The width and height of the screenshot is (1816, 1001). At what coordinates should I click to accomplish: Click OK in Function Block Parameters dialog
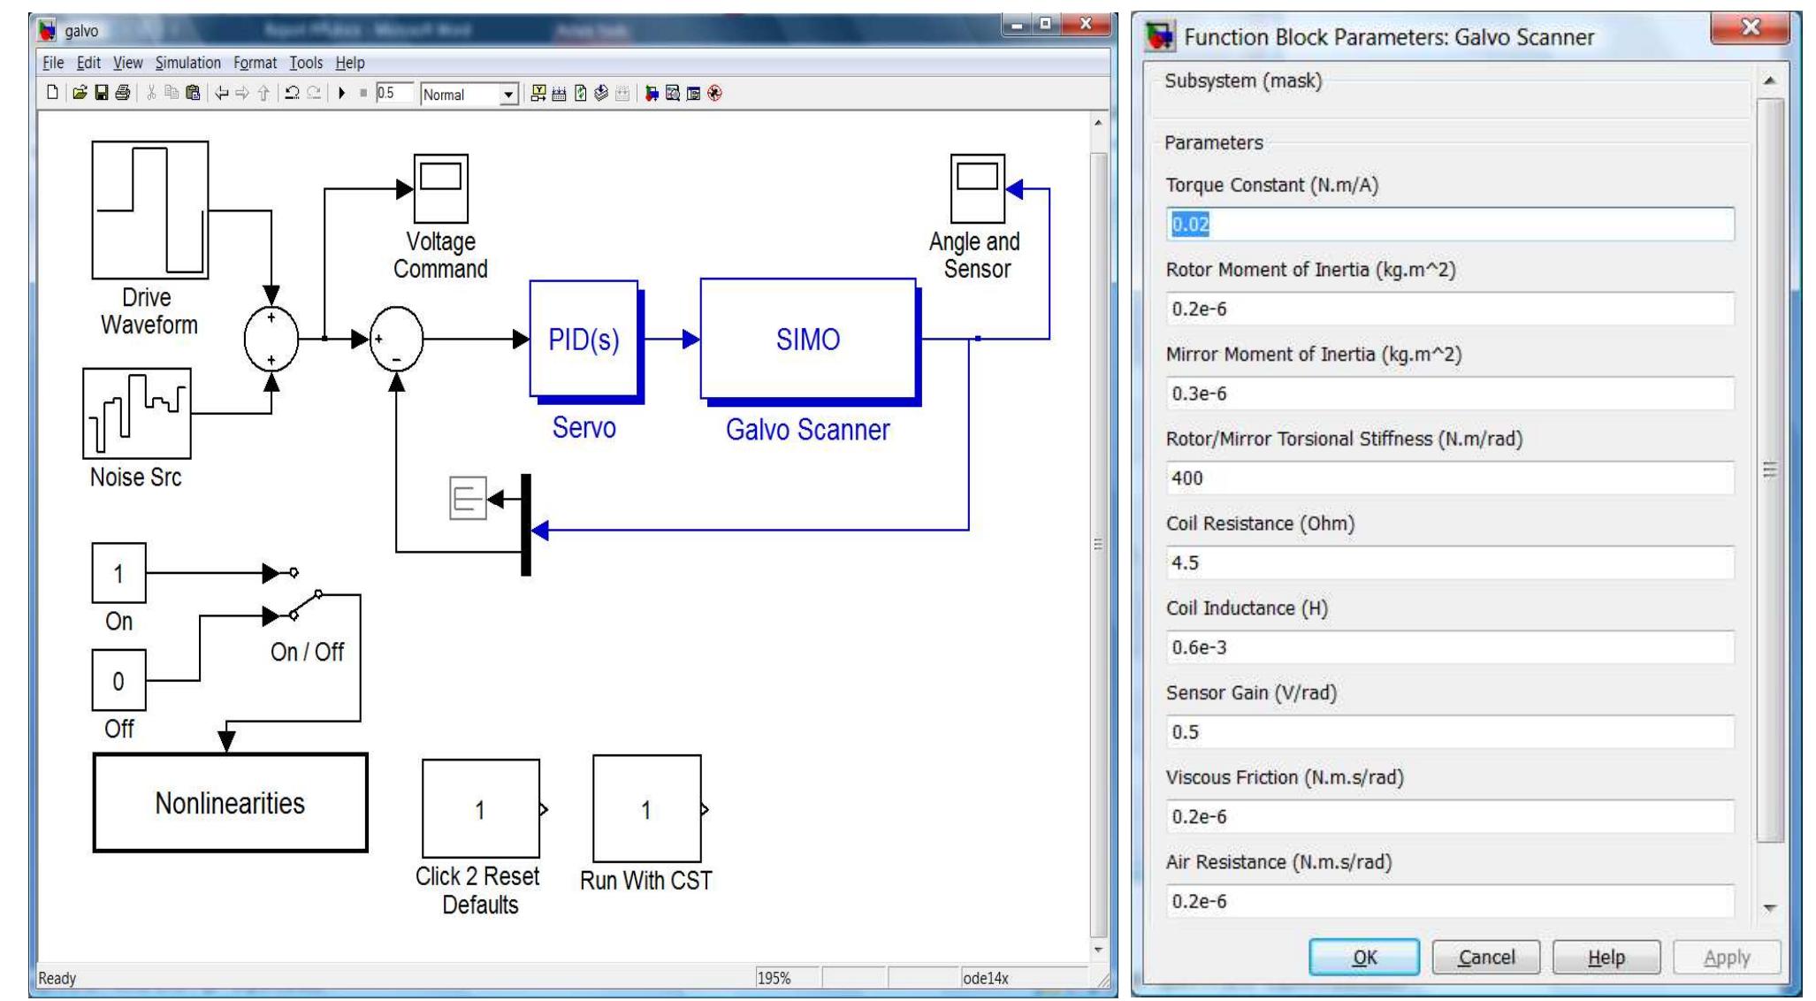(1364, 957)
